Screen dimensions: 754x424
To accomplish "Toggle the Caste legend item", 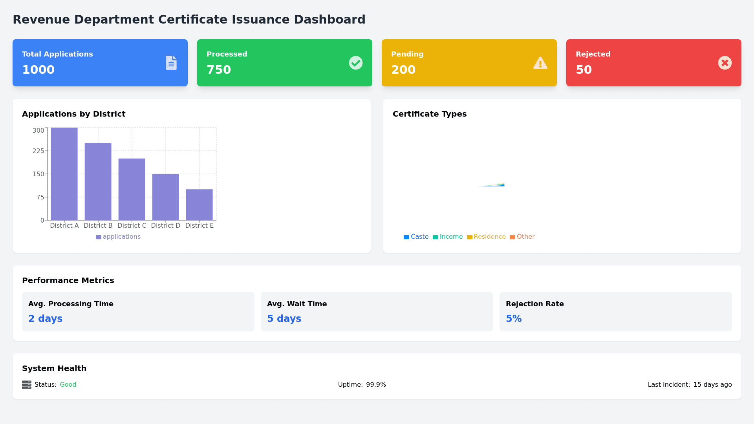I will [416, 237].
